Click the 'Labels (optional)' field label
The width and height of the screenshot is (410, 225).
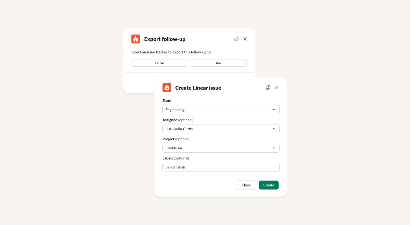click(x=176, y=158)
